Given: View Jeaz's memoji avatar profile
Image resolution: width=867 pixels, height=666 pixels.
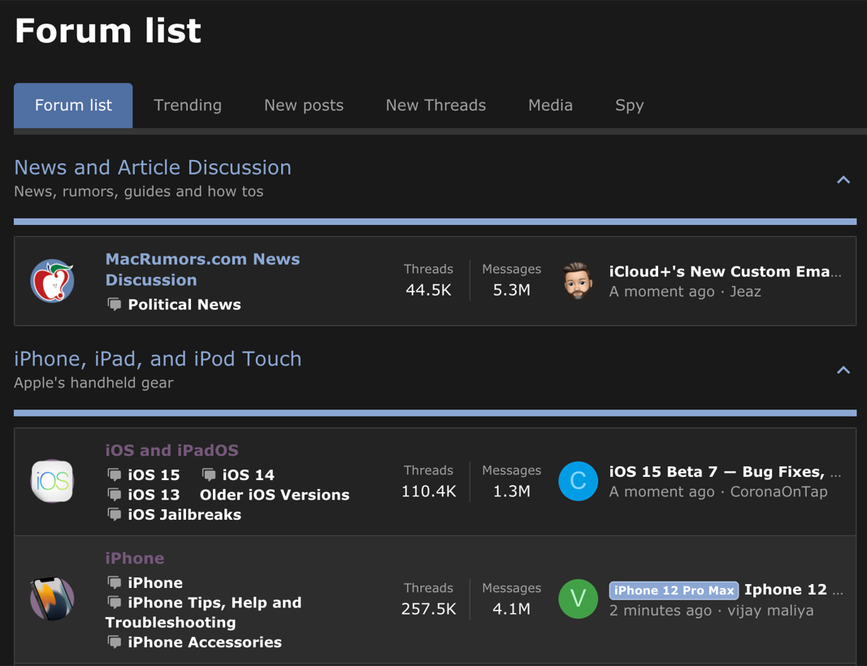Looking at the screenshot, I should coord(578,281).
